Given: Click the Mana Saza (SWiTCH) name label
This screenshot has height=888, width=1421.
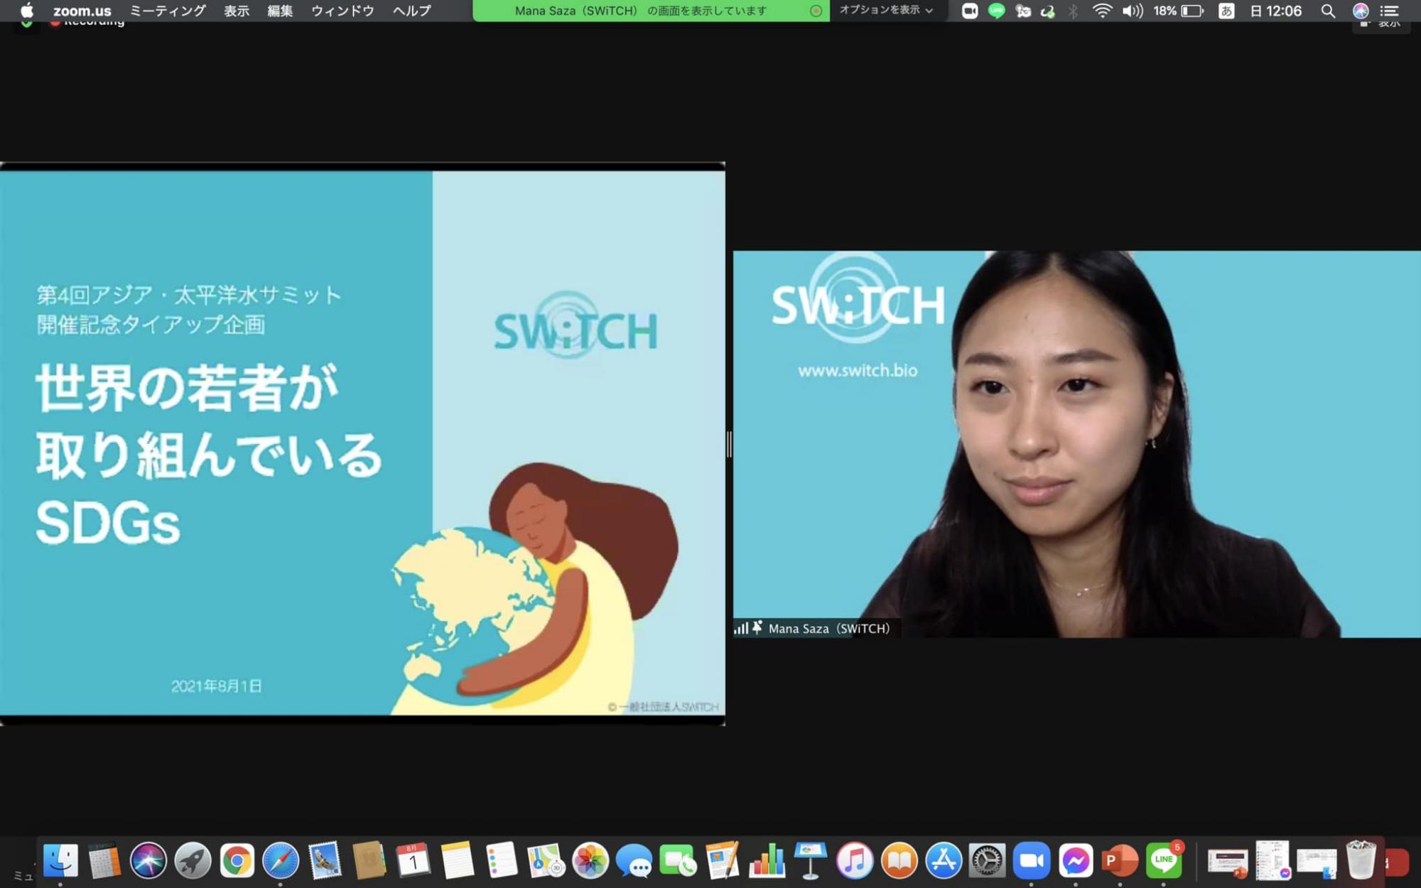Looking at the screenshot, I should click(x=829, y=629).
